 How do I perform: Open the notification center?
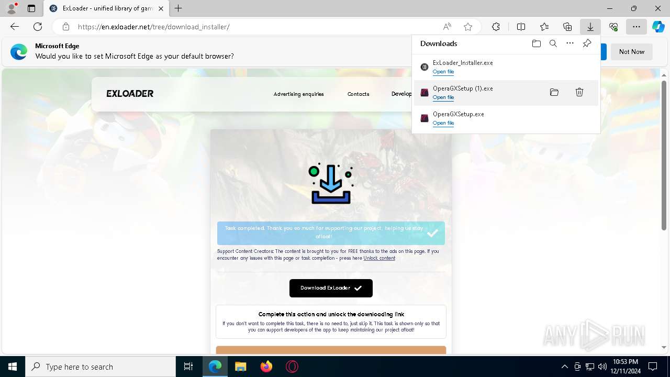[653, 367]
